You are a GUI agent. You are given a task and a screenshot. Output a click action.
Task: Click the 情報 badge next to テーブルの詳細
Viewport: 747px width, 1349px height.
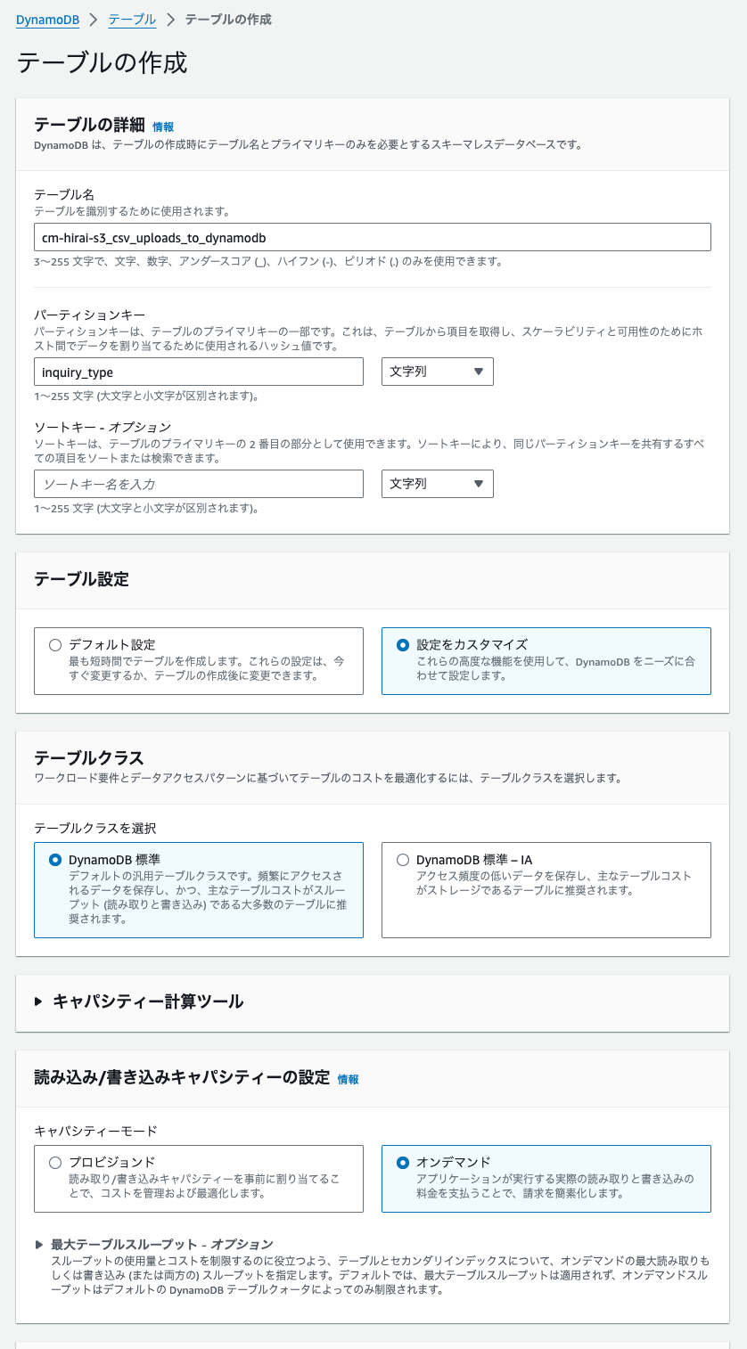click(x=164, y=126)
